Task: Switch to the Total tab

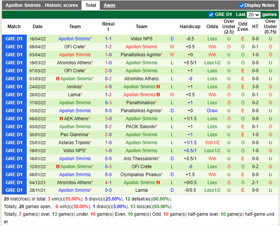Action: (x=91, y=5)
